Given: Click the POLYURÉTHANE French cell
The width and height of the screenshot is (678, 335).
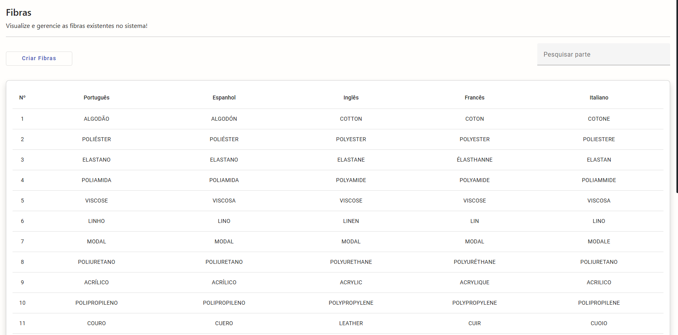Looking at the screenshot, I should coord(474,262).
